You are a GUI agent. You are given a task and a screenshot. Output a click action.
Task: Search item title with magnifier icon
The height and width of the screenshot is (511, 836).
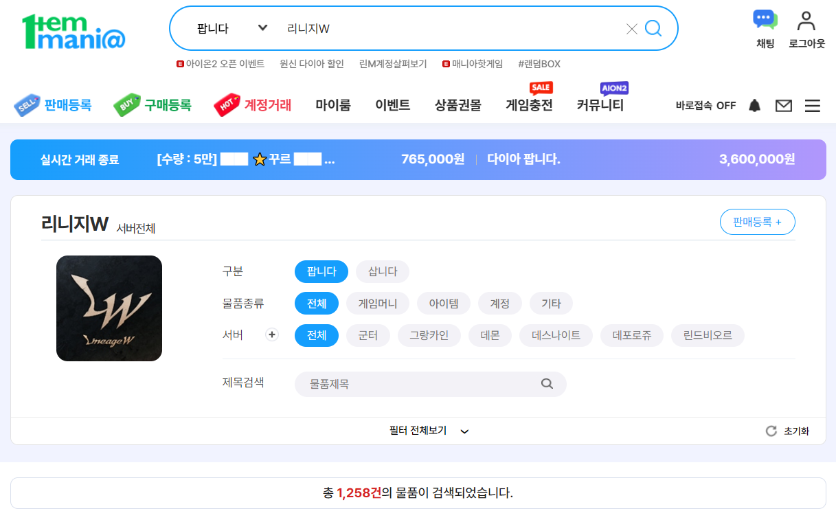click(x=547, y=384)
